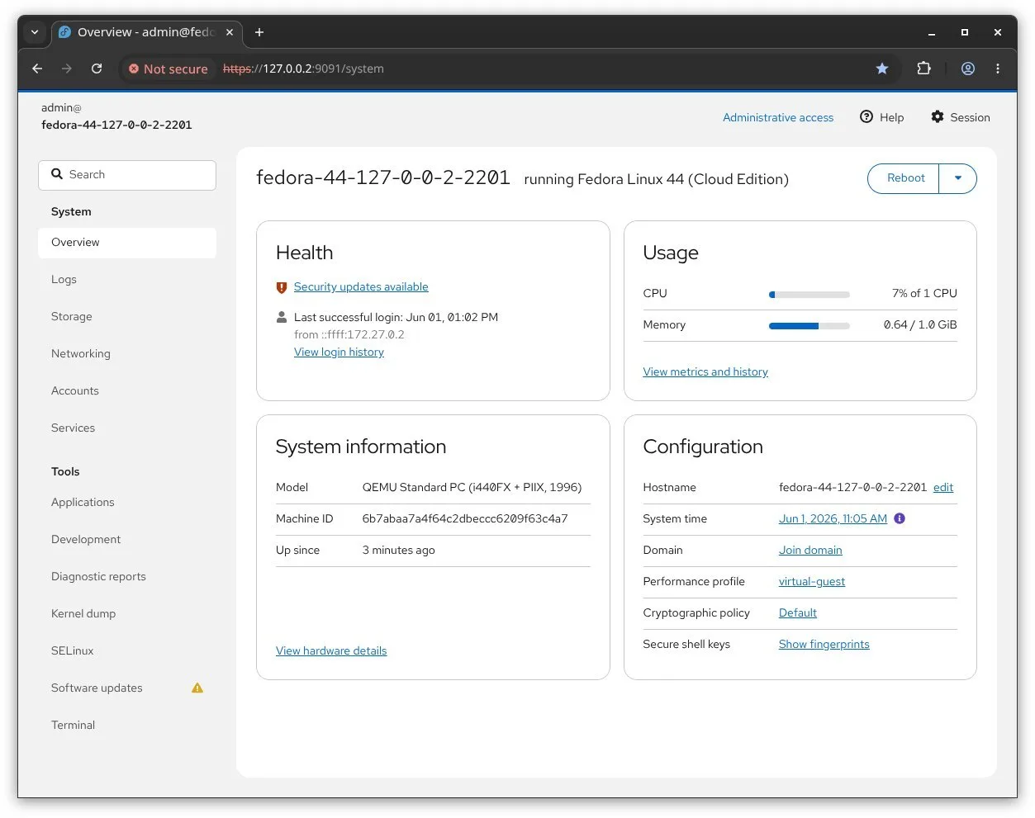The width and height of the screenshot is (1035, 818).
Task: Click Administrative access link
Action: coord(778,117)
